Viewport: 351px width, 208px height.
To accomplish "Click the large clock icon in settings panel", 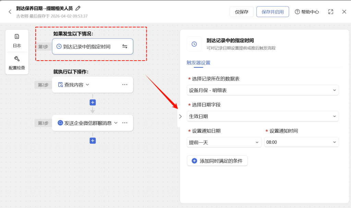I will 194,44.
